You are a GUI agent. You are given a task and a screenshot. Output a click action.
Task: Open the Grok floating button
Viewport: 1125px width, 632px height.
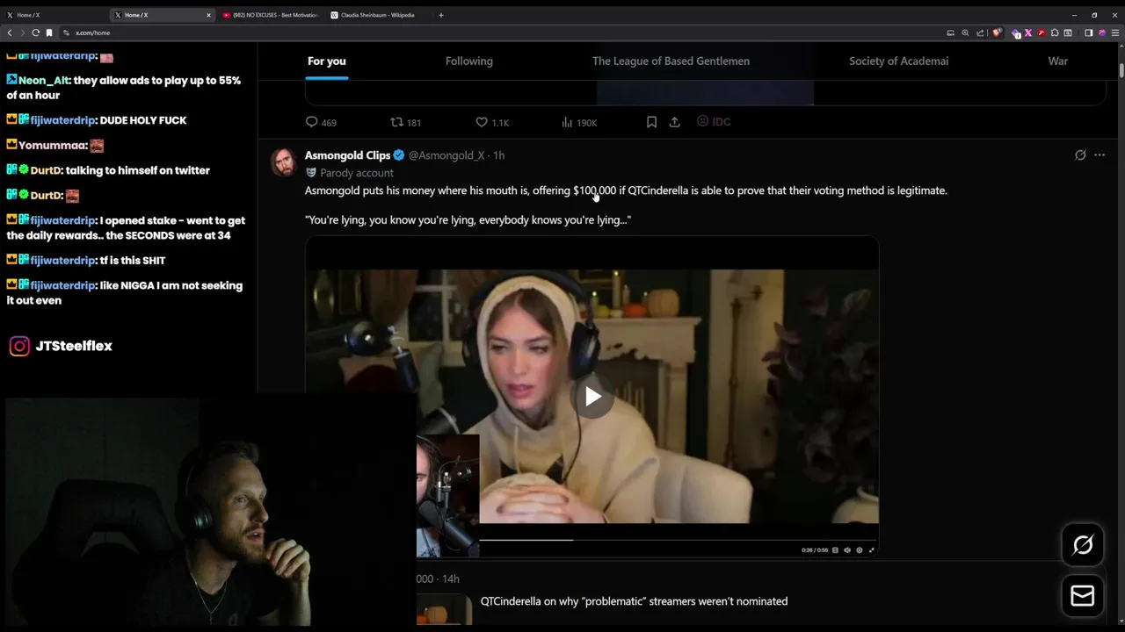point(1083,545)
